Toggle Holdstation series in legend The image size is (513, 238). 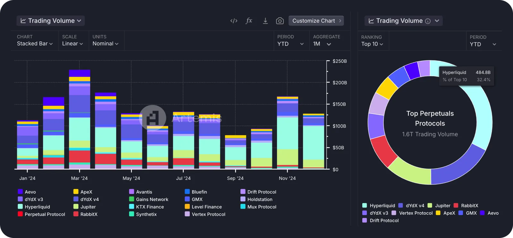(256, 199)
